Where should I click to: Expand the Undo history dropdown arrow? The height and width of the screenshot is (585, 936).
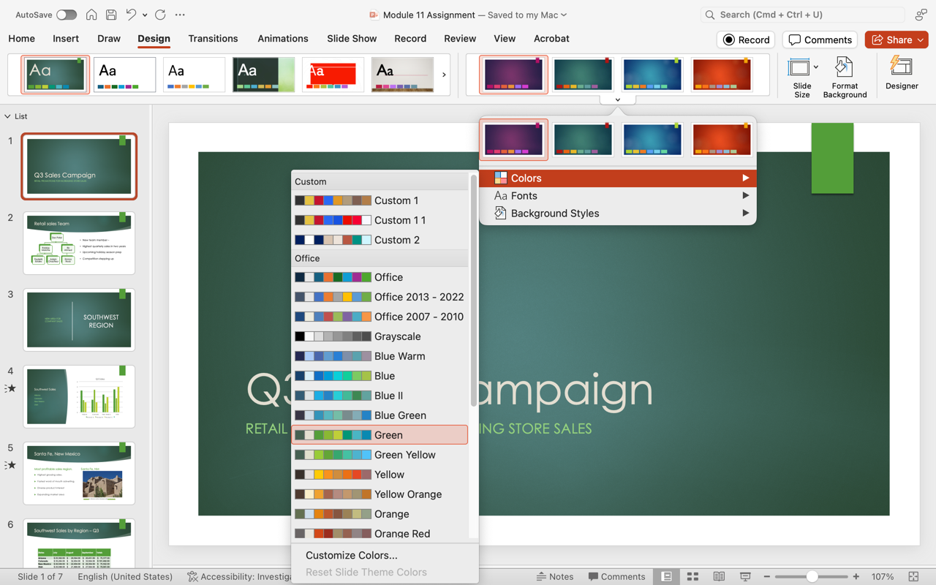click(145, 15)
